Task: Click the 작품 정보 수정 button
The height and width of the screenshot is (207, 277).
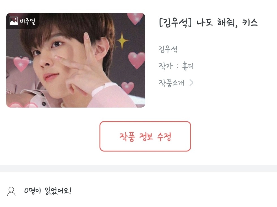Action: click(145, 136)
